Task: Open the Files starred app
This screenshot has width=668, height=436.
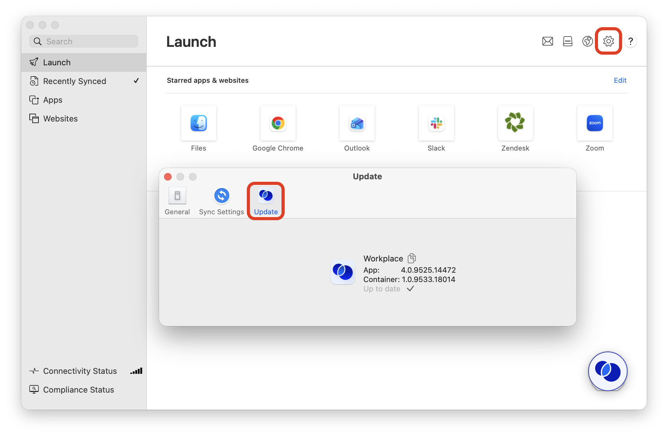Action: click(199, 123)
